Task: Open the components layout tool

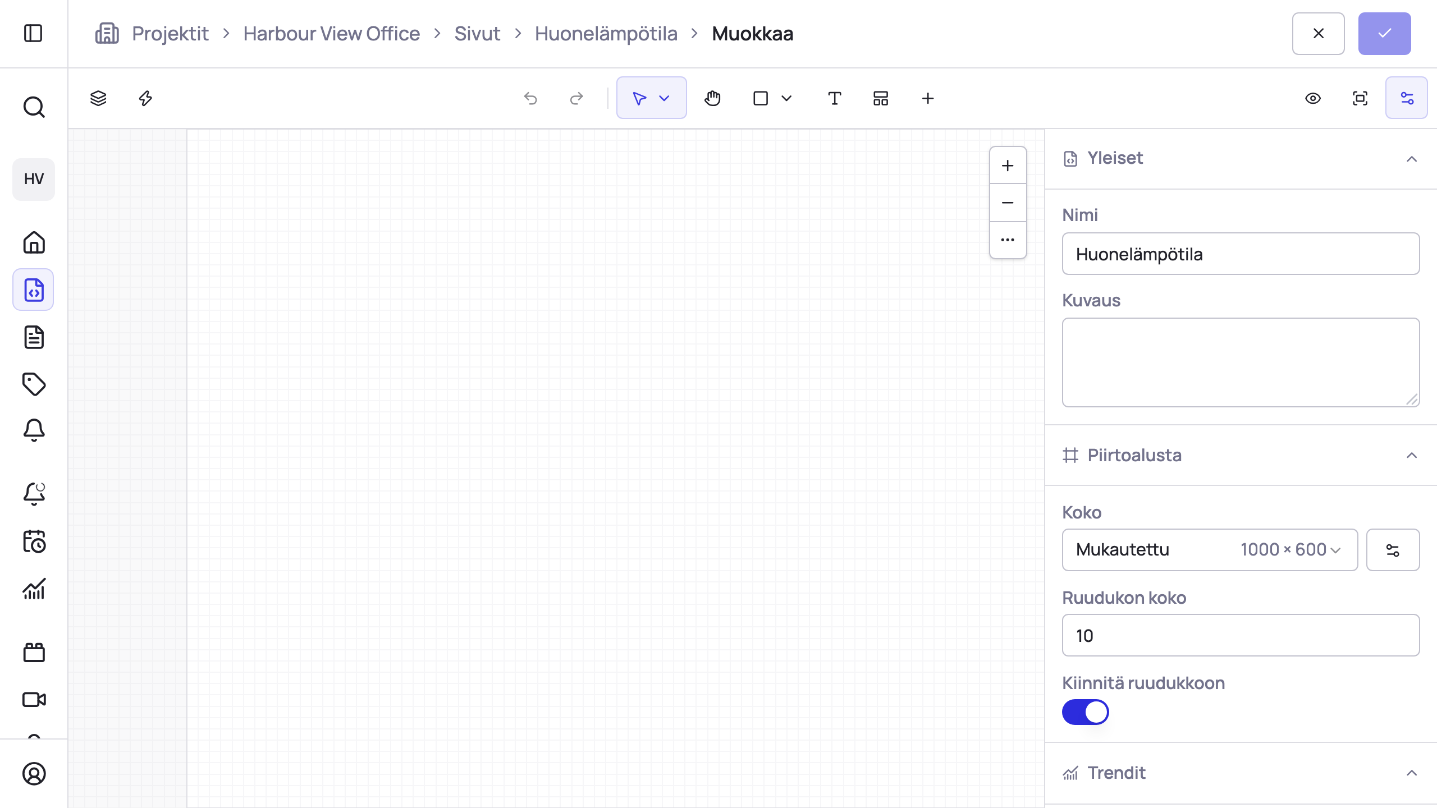Action: coord(881,98)
